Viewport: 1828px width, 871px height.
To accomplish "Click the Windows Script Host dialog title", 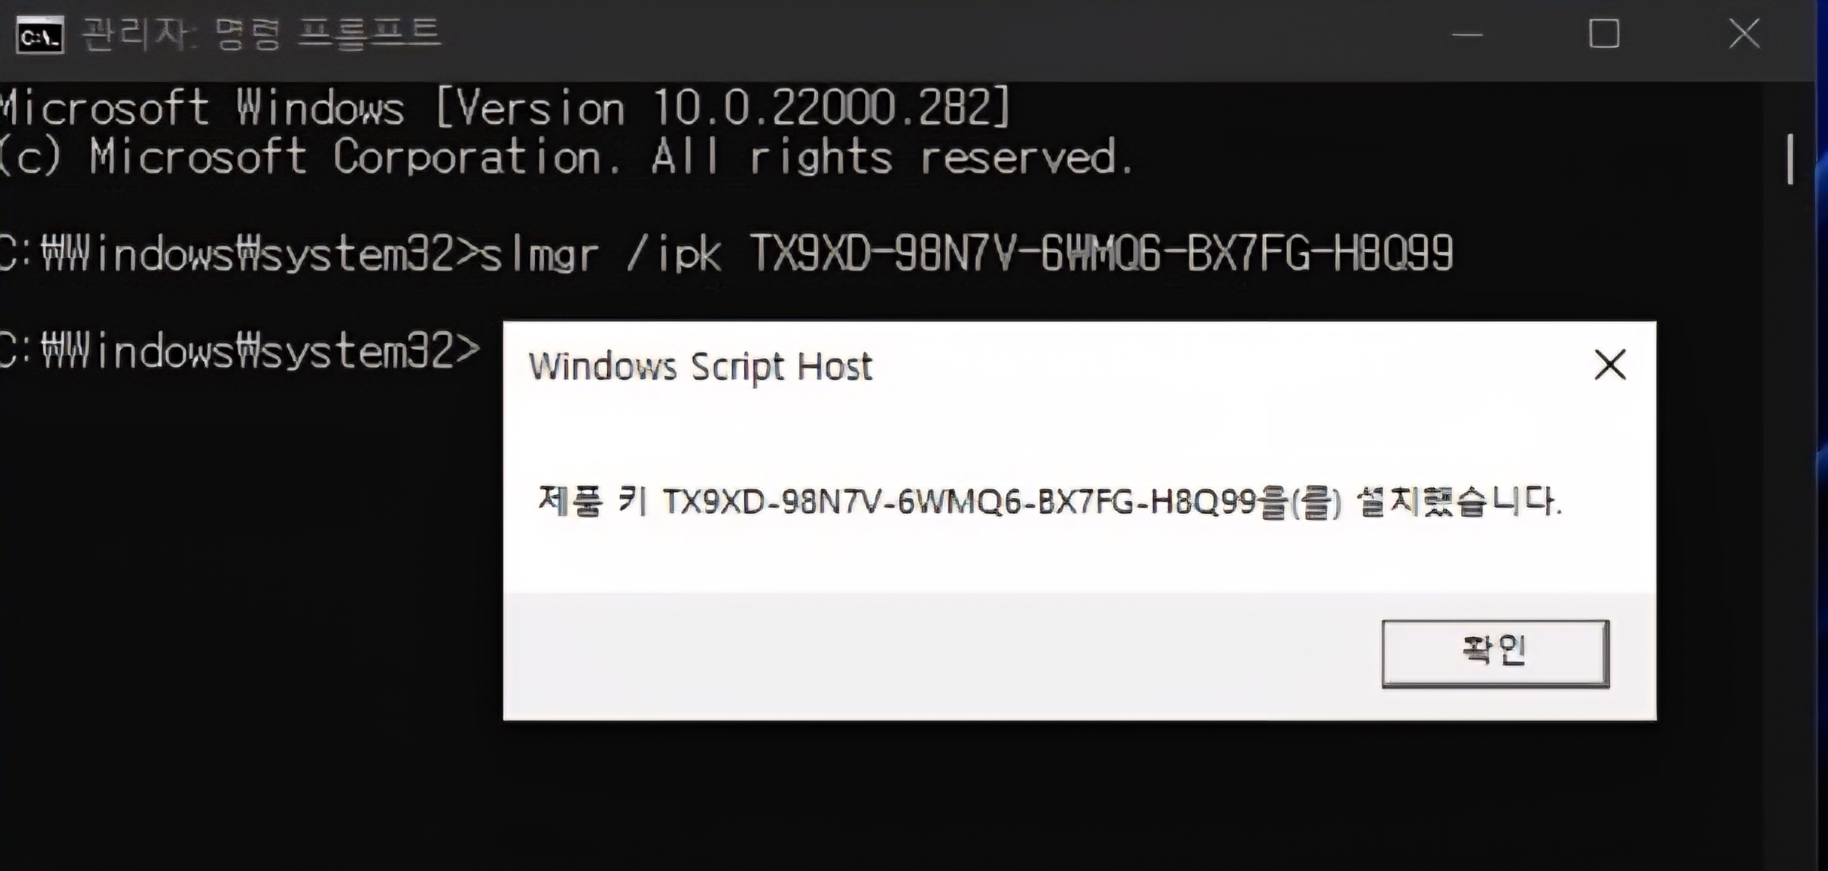I will click(x=700, y=366).
